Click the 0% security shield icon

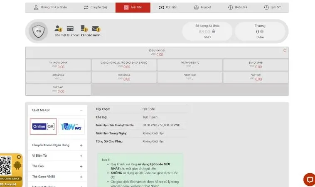(38, 31)
